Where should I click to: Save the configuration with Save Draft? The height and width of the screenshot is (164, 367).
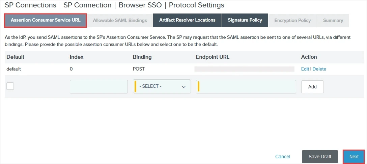(320, 157)
